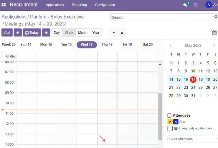Click the calendar vertical scrollbar thumb

coord(160,117)
